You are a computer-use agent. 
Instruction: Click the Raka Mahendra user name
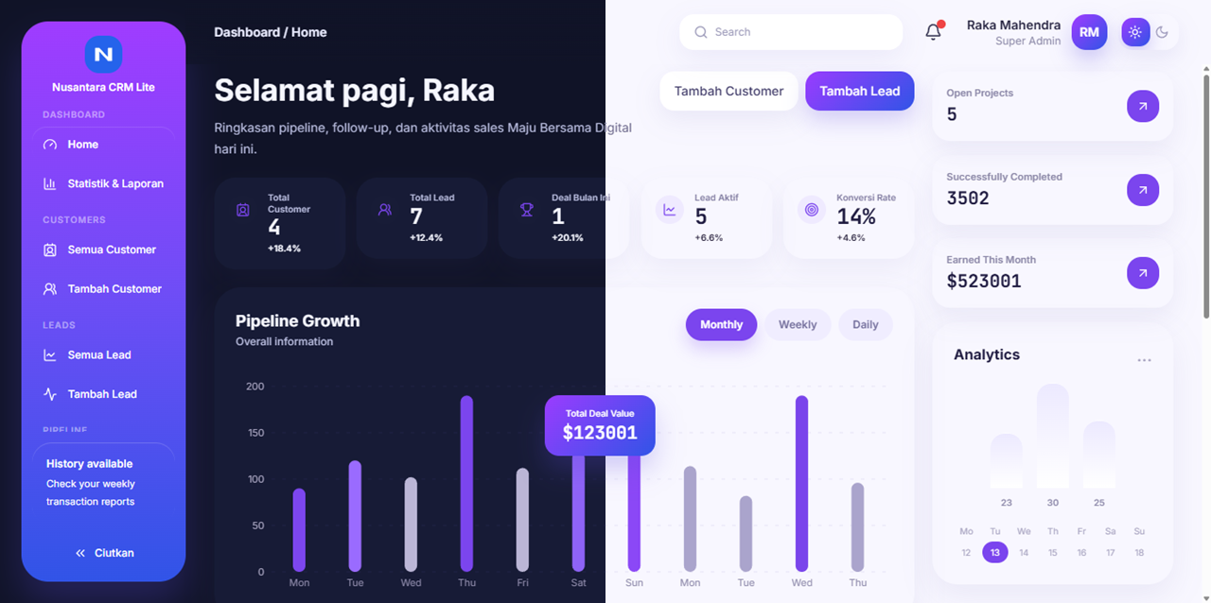(x=1013, y=25)
